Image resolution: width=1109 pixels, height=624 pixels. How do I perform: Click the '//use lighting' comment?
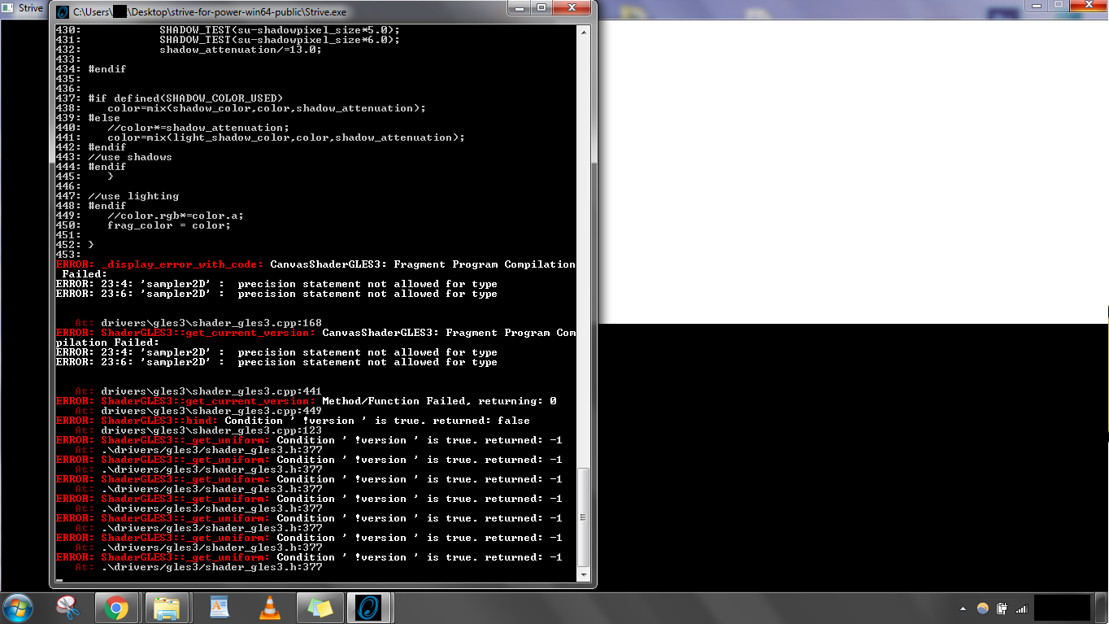[x=133, y=196]
